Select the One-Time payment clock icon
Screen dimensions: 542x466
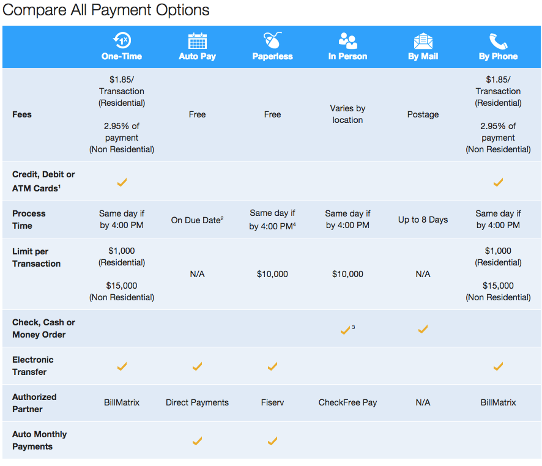[121, 38]
